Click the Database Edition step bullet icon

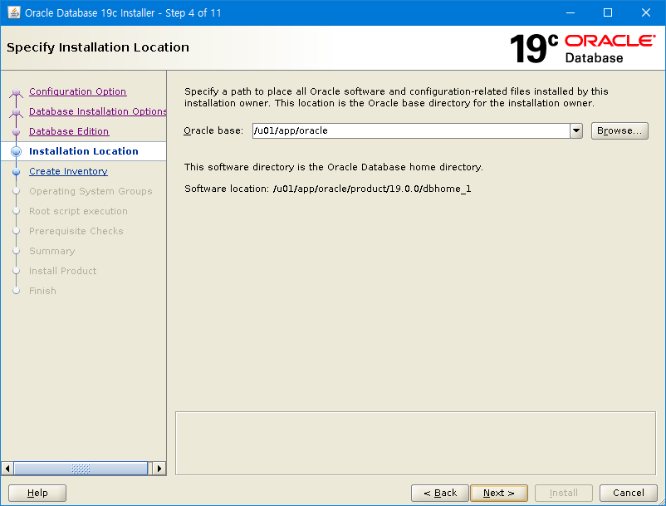point(16,132)
